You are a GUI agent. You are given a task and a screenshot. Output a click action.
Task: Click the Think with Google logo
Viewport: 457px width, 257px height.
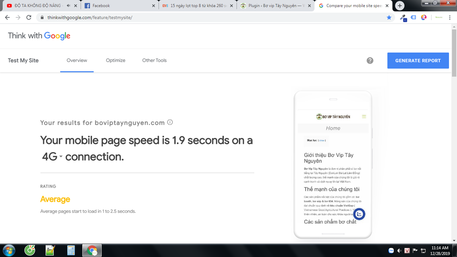[x=39, y=36]
